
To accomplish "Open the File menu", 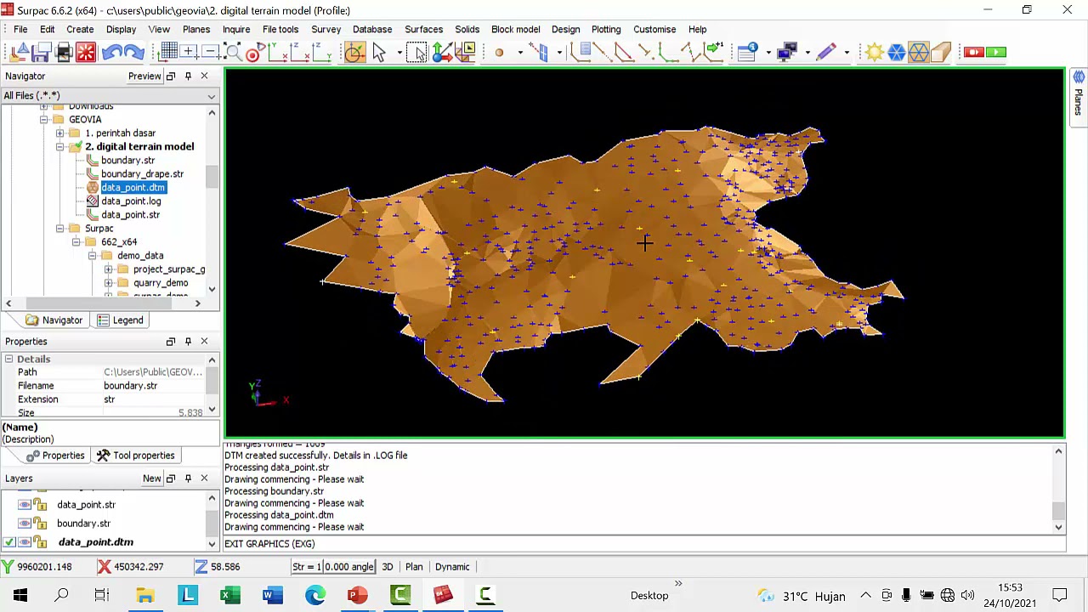I will [x=20, y=29].
